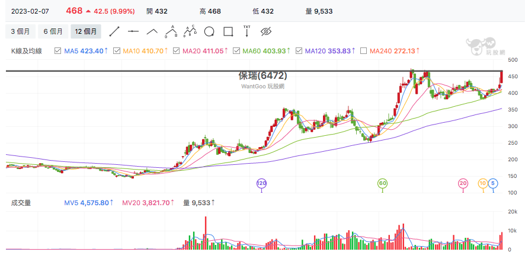
Task: Switch chart range to 6 個月
Action: (53, 31)
